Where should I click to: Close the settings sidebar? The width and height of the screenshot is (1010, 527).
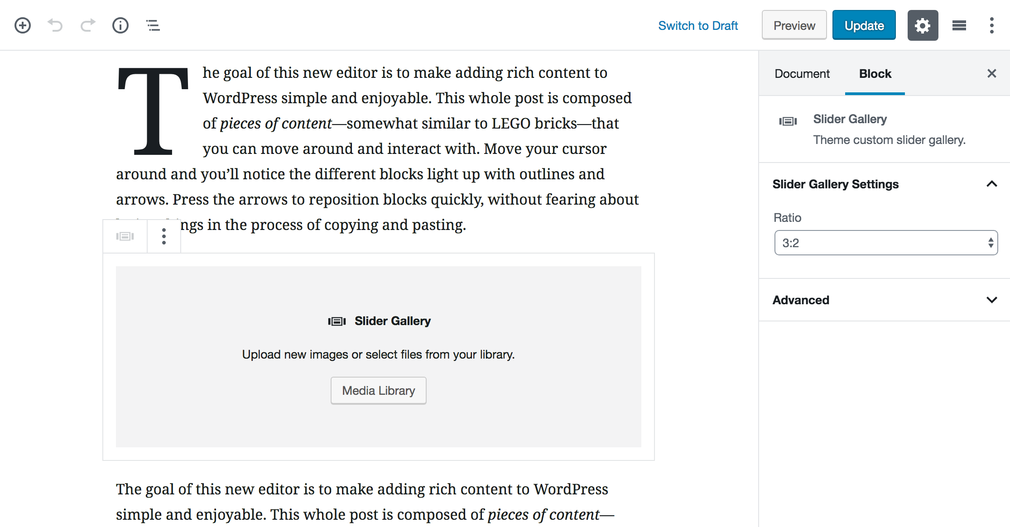click(992, 73)
